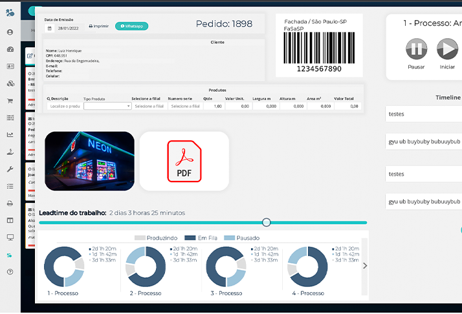Toggle the Em Fila legend series
462x314 pixels.
pyautogui.click(x=203, y=238)
